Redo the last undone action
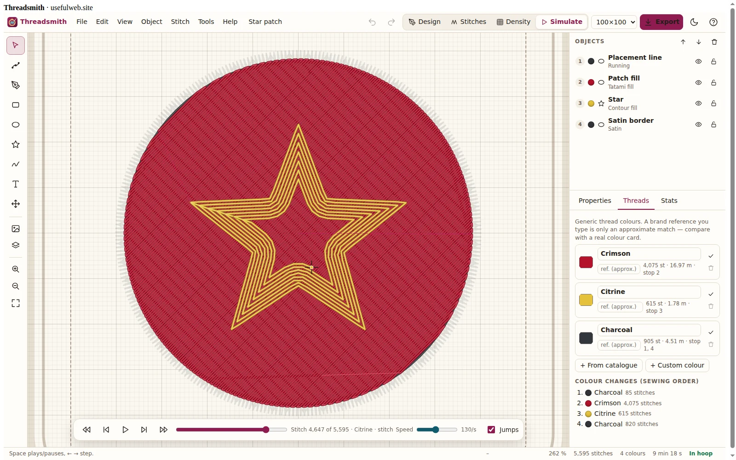 click(x=391, y=22)
